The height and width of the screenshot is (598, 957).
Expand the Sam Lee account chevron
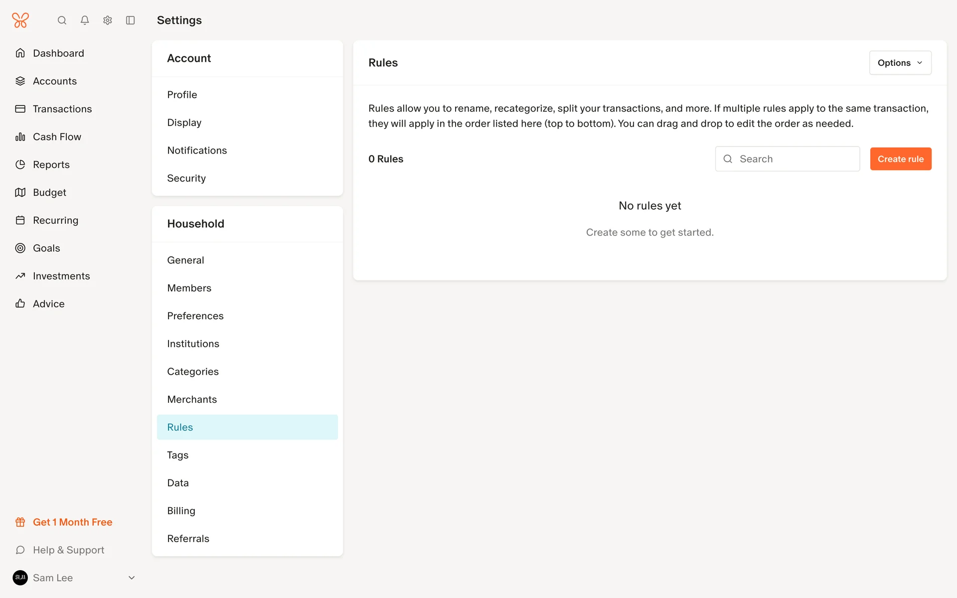click(132, 578)
